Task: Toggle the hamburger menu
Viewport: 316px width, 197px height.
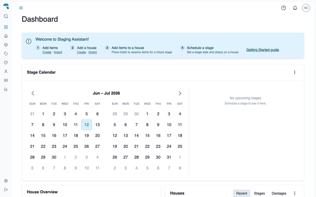Action: pyautogui.click(x=21, y=8)
